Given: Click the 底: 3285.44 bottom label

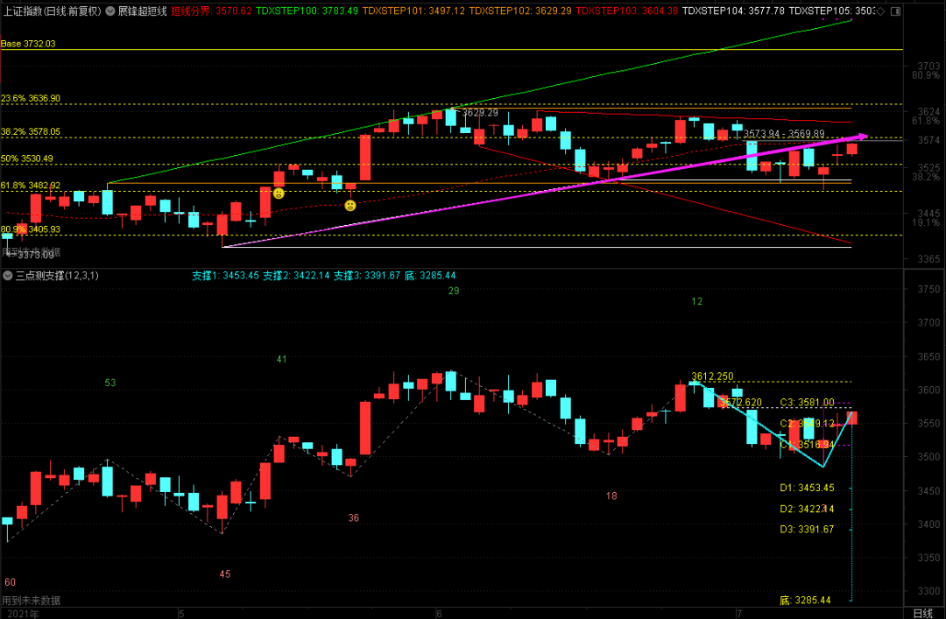Looking at the screenshot, I should [807, 601].
